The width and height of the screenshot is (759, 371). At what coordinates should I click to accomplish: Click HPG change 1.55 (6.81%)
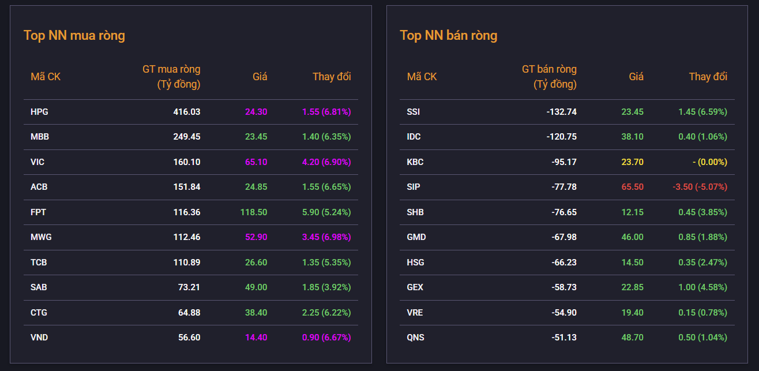(x=326, y=112)
